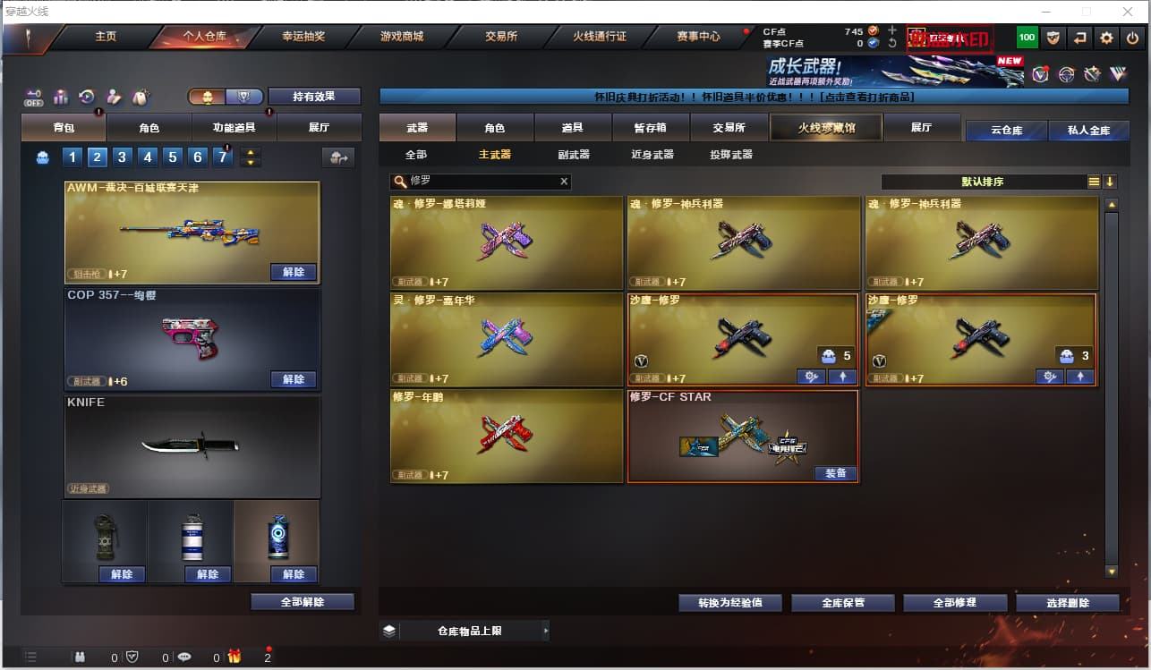Click the return arrow icon in top bar
Screen dimensions: 1151x670
click(1080, 38)
